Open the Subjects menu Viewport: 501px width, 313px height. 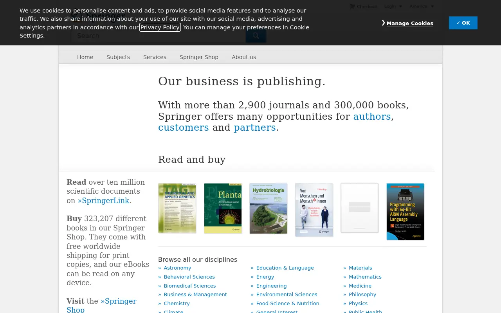[x=118, y=57]
